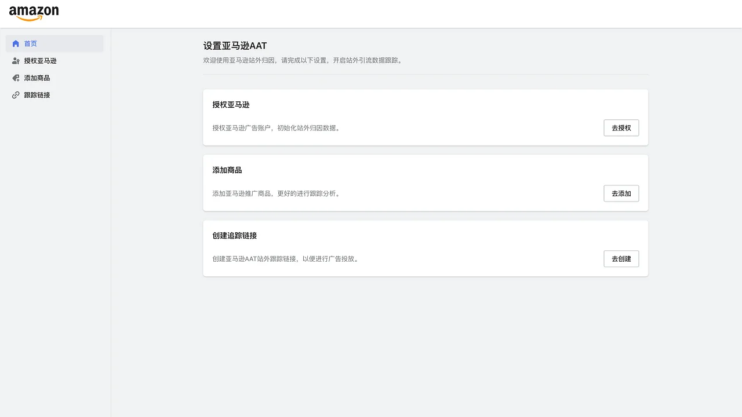Viewport: 742px width, 417px height.
Task: Click the 欢迎使用亚马逊站外归因 welcome text
Action: tap(303, 60)
